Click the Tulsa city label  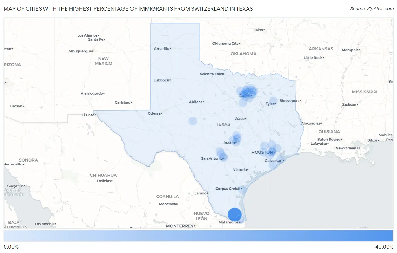[258, 30]
